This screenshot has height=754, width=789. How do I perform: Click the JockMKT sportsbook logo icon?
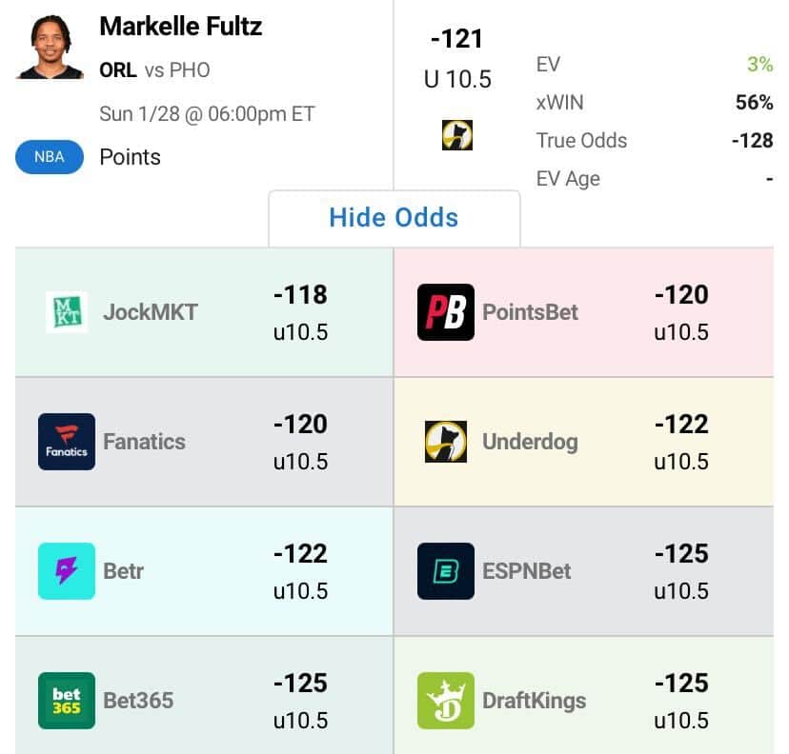(67, 312)
